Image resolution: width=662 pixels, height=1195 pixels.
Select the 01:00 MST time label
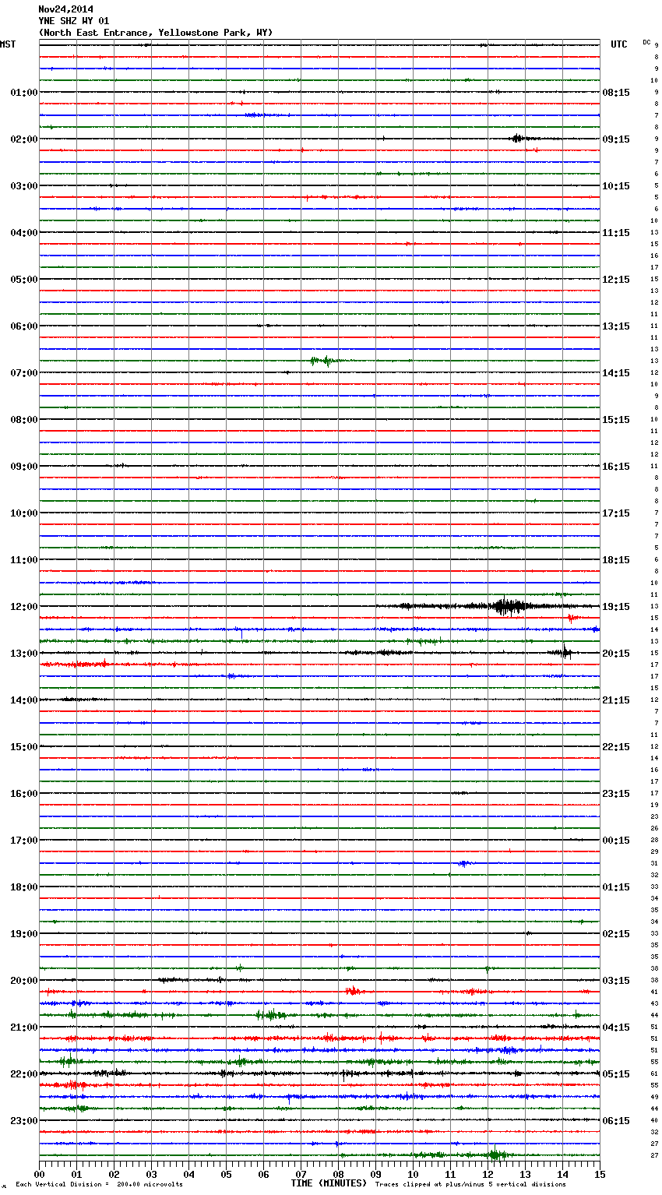tap(24, 93)
